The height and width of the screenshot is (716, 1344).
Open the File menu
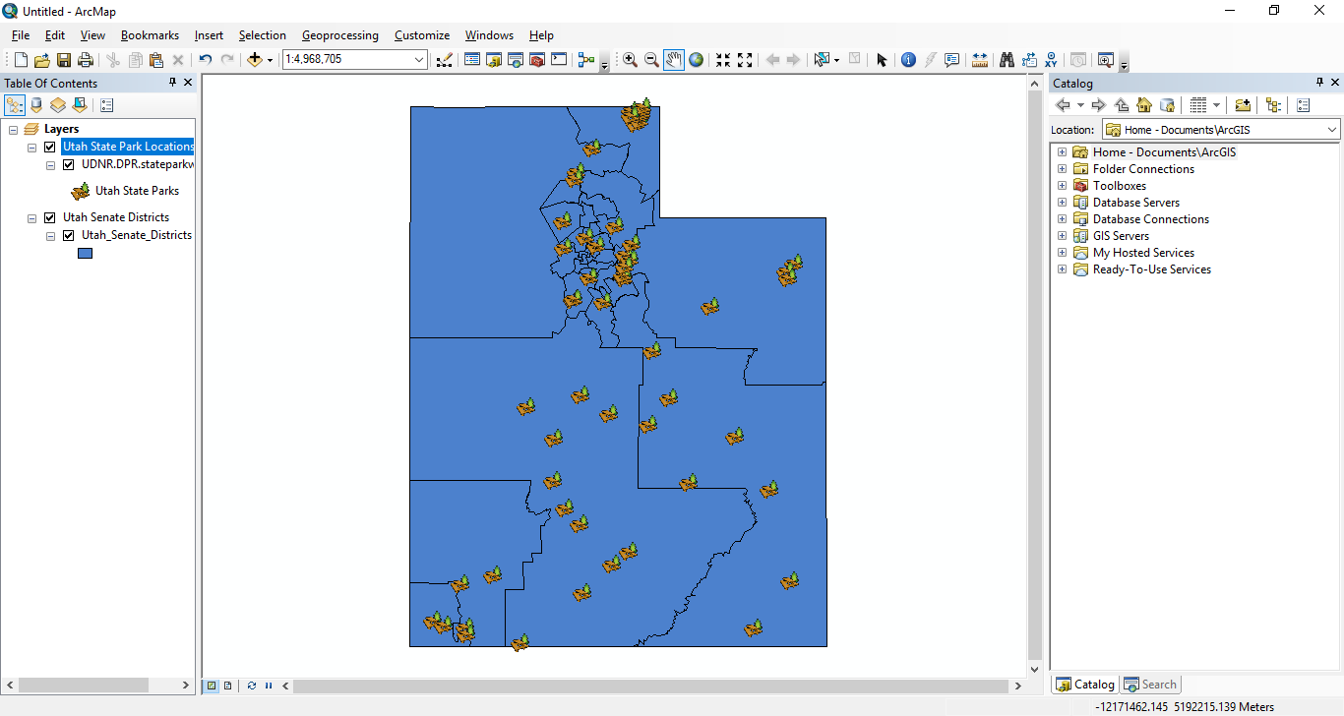click(21, 35)
